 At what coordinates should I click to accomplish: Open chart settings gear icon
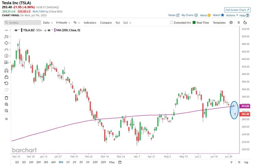231,23
